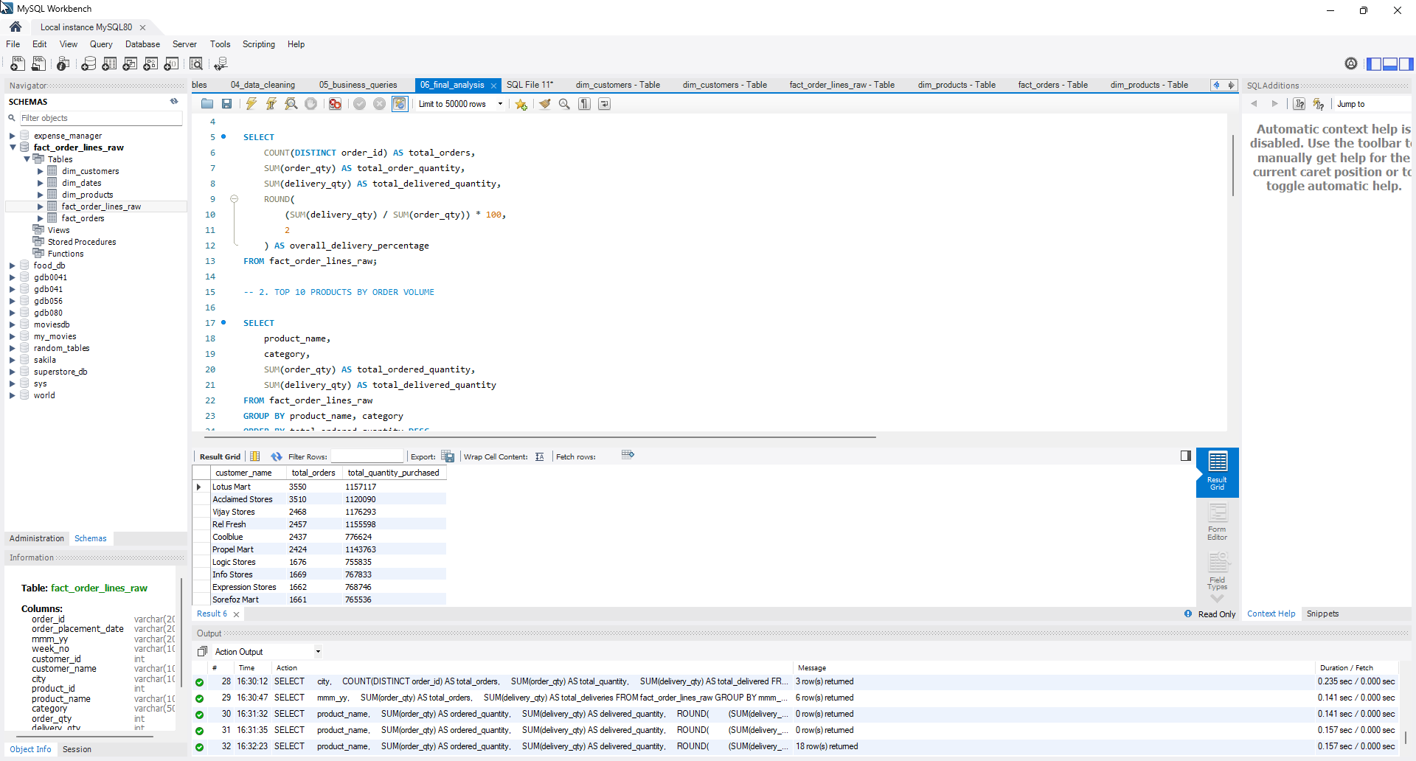Open SQL script file icon in main toolbar
Viewport: 1416px width, 761px height.
tap(39, 64)
